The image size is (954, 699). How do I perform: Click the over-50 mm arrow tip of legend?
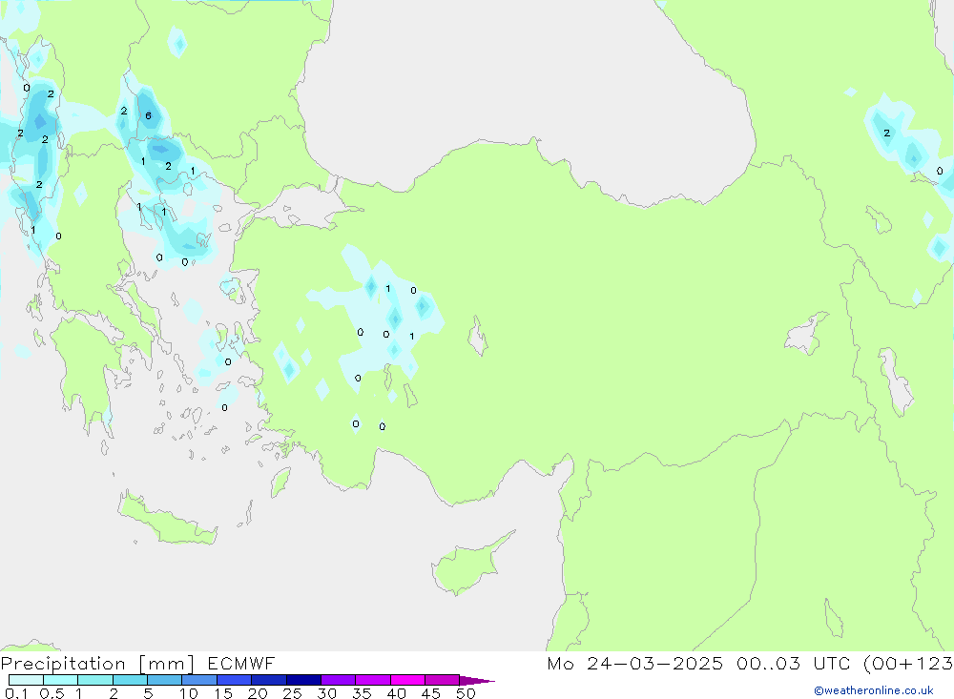click(x=477, y=680)
